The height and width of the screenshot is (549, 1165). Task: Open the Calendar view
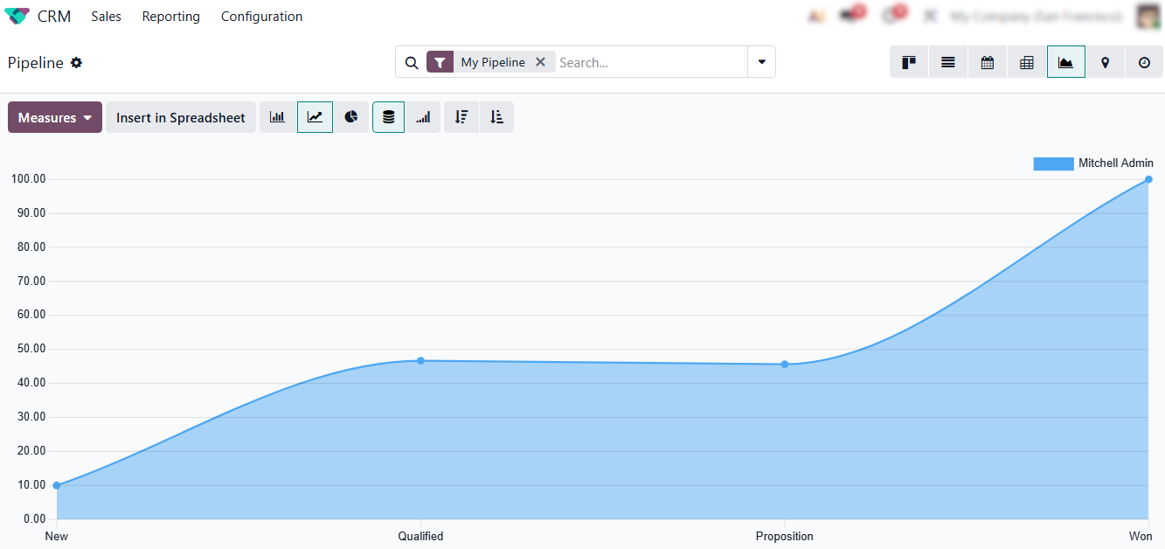click(x=988, y=62)
